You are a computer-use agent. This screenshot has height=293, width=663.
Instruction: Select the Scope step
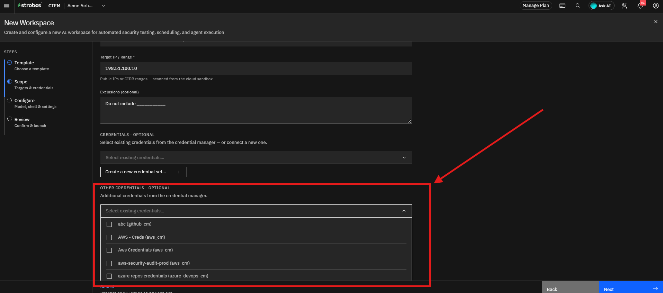pos(34,85)
